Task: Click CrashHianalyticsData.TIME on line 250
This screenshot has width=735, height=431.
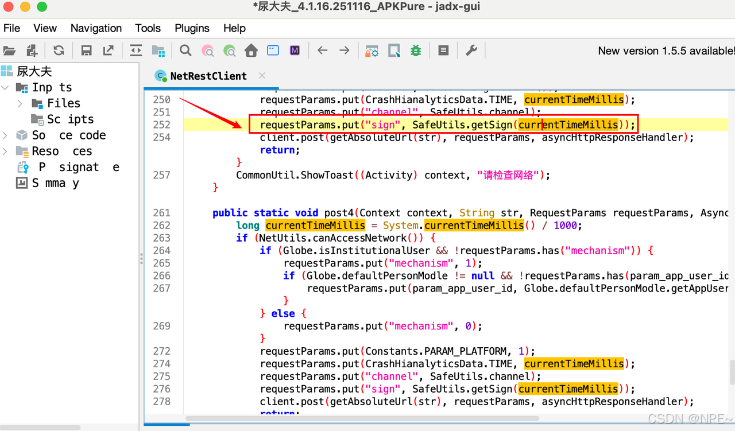Action: pos(442,99)
